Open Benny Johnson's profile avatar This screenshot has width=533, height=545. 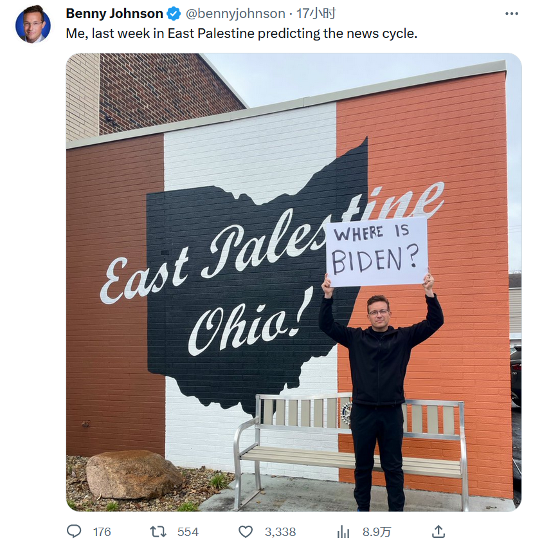click(x=33, y=24)
